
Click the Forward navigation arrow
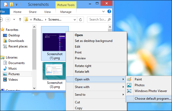coord(8,20)
